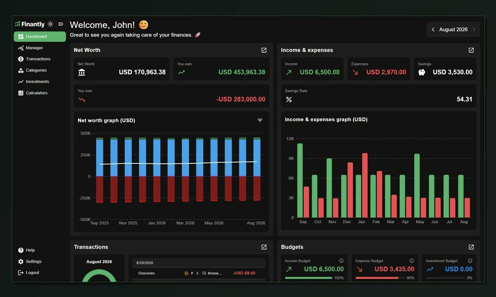496x297 pixels.
Task: Open Transactions panel expand icon
Action: pyautogui.click(x=264, y=247)
